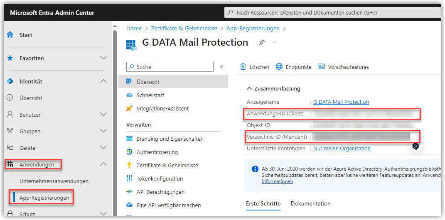Screen dimensions: 445x220
Task: Click the Unterstützte Kontotypen label
Action: coord(276,148)
